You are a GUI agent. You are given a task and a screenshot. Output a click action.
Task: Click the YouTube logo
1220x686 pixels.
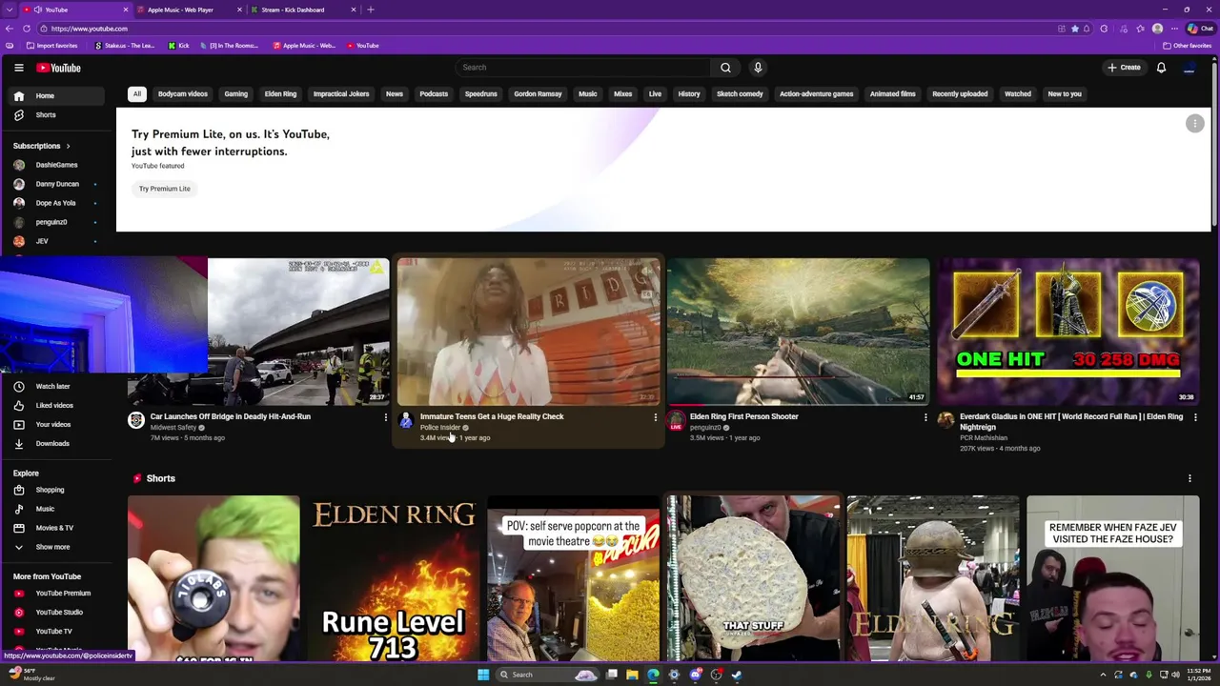(x=59, y=68)
